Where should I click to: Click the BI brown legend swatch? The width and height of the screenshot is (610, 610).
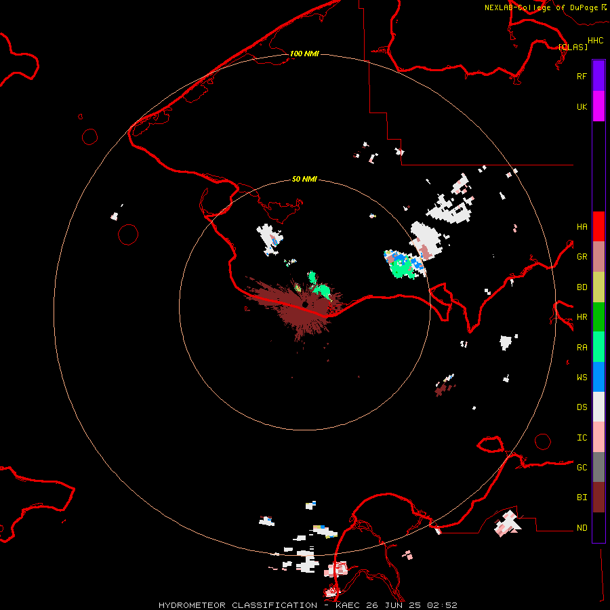[598, 497]
